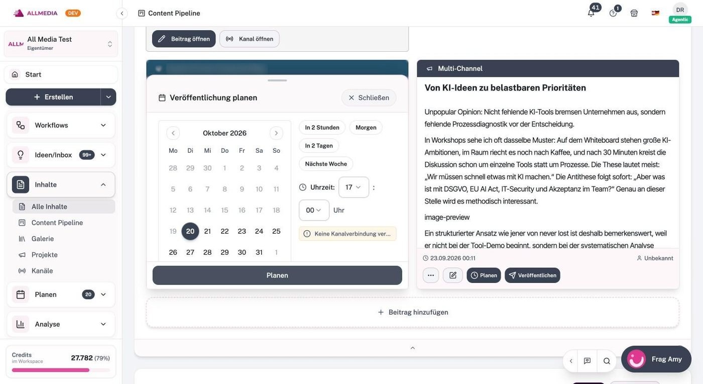The height and width of the screenshot is (384, 703).
Task: Open the help icon with badge 1
Action: (613, 13)
